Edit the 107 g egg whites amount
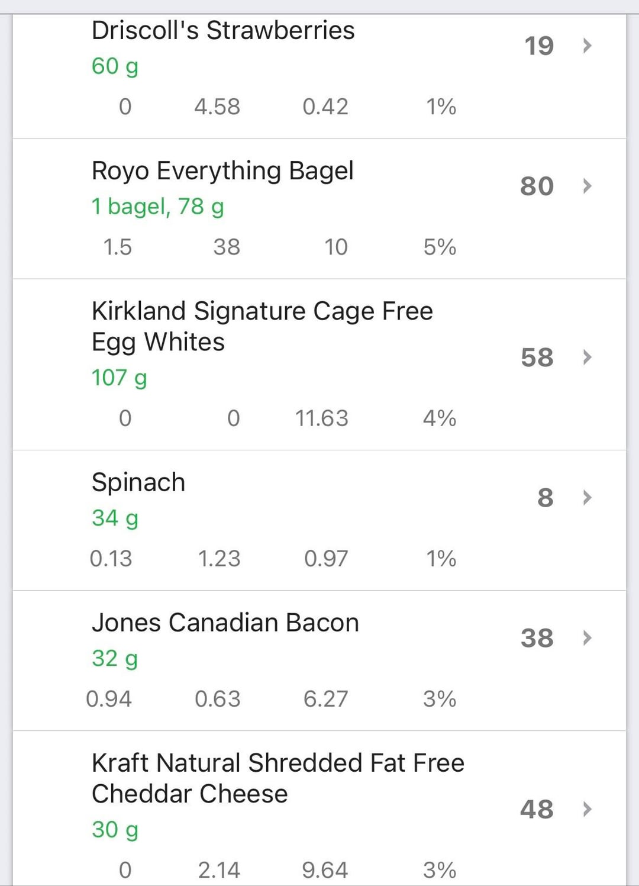The height and width of the screenshot is (886, 639). coord(119,378)
